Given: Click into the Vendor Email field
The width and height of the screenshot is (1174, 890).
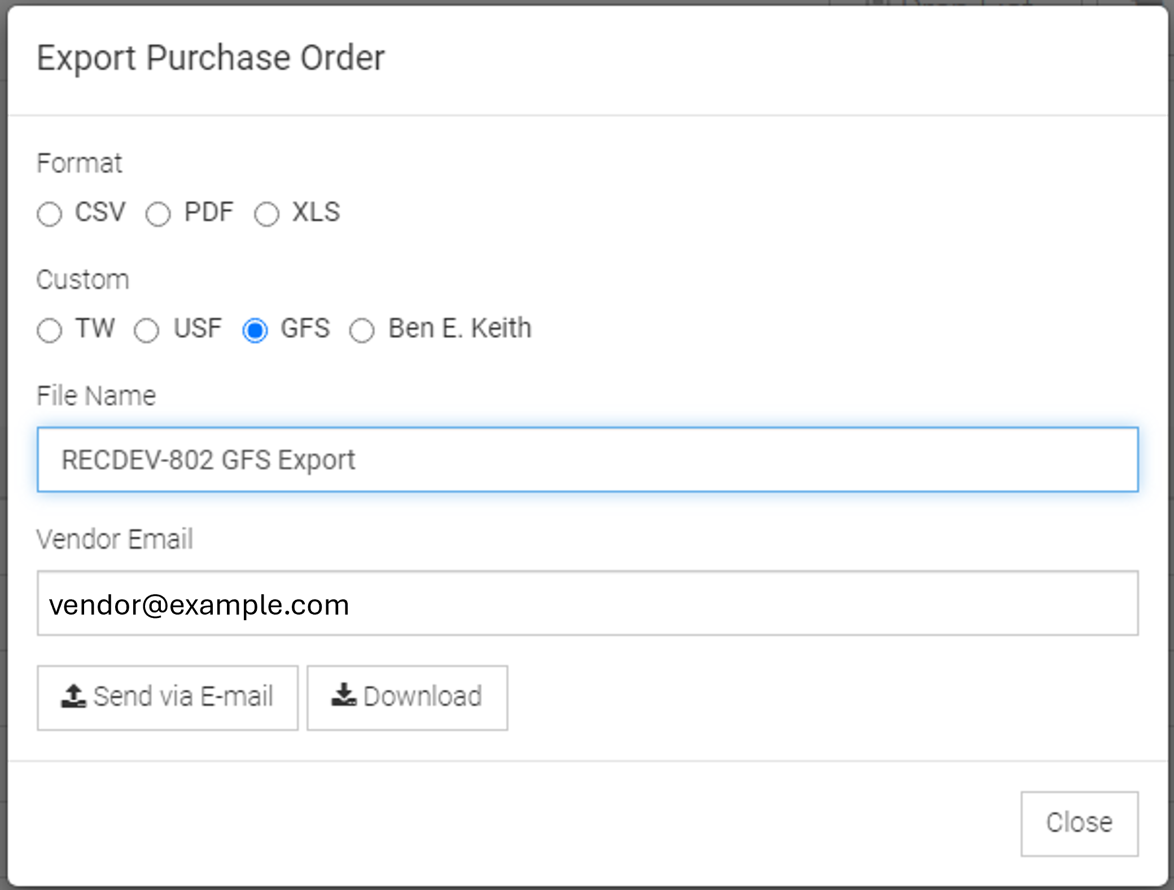Looking at the screenshot, I should coord(588,603).
